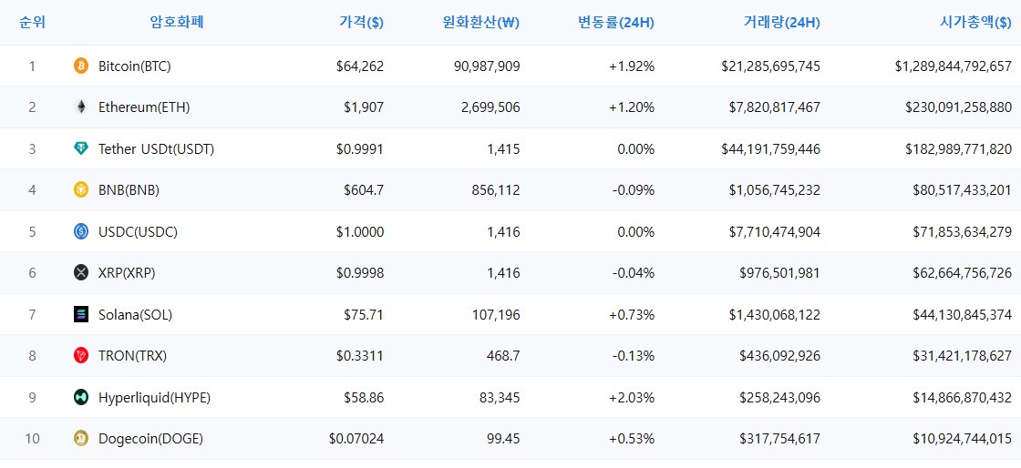1021x468 pixels.
Task: Open the Solana(SOL) name link
Action: click(136, 315)
